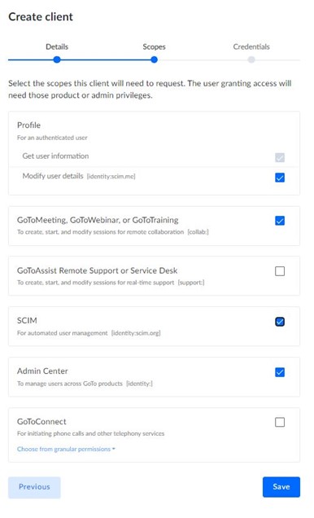Click the [identity:scim.me] scope tag
This screenshot has height=518, width=314.
tap(111, 177)
